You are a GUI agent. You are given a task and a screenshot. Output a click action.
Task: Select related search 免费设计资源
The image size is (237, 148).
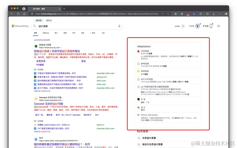click(x=149, y=138)
